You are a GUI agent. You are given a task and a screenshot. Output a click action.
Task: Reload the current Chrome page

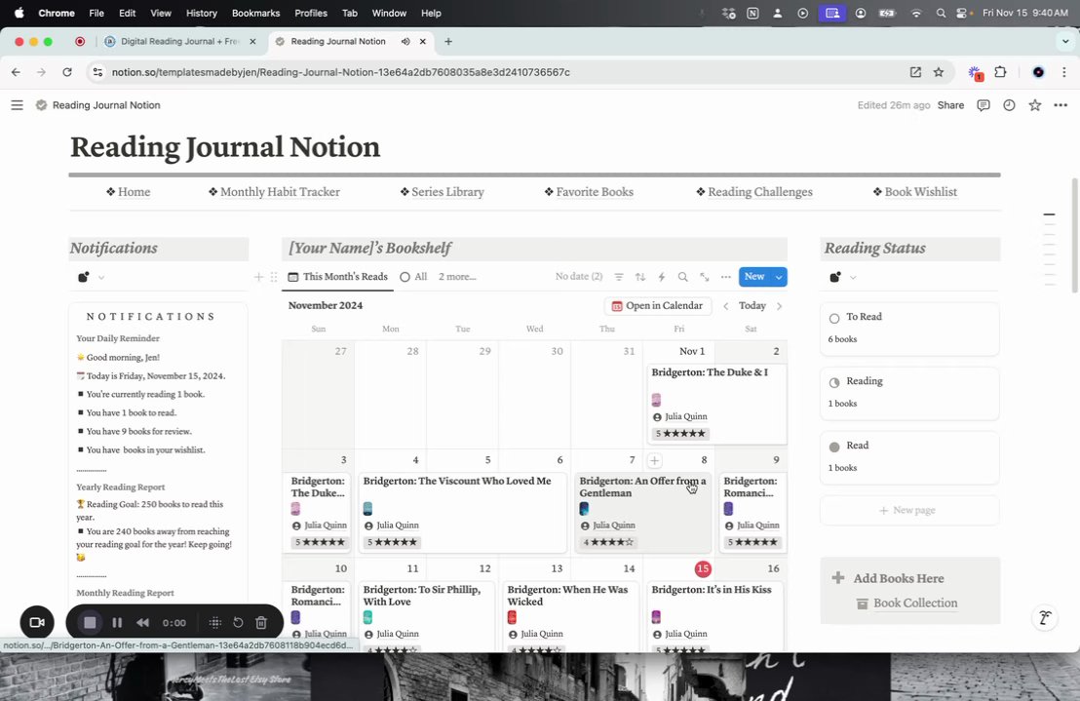[67, 72]
